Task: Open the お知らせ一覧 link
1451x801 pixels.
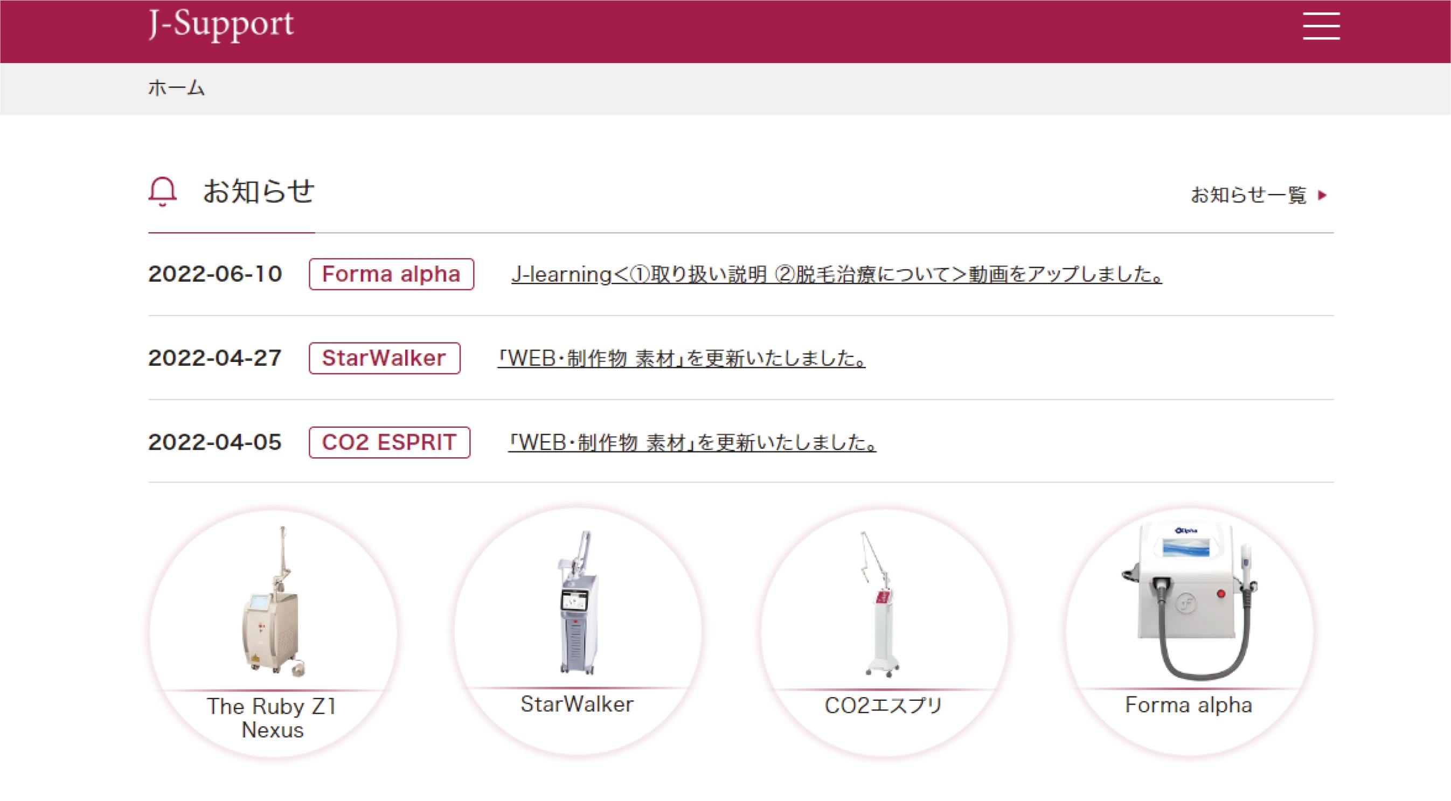Action: click(x=1248, y=195)
